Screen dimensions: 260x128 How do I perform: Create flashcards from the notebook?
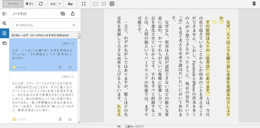63,14
